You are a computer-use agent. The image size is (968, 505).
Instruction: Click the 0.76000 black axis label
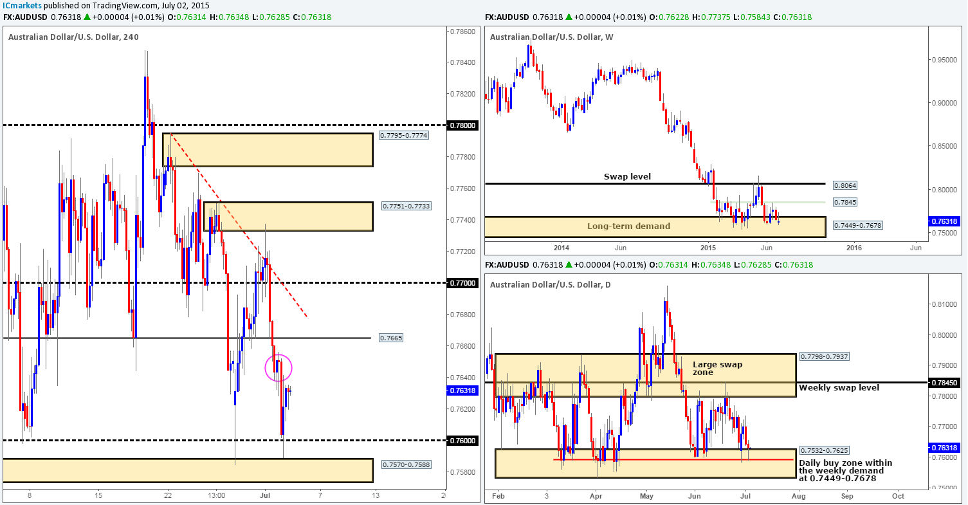click(462, 441)
